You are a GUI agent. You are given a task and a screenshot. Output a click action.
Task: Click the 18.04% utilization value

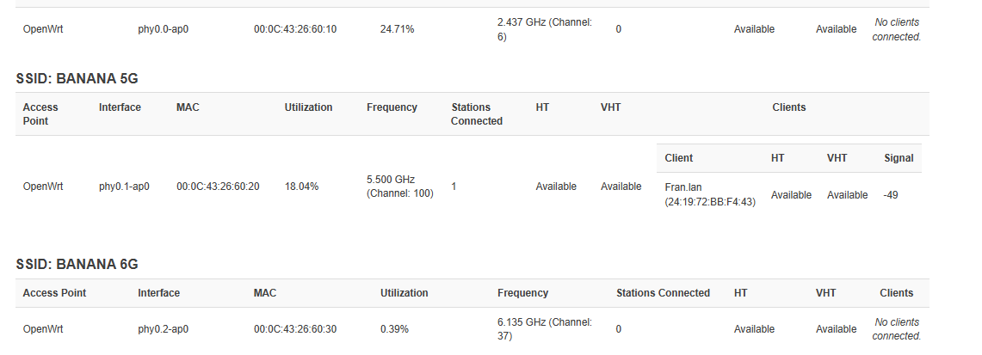pyautogui.click(x=301, y=187)
